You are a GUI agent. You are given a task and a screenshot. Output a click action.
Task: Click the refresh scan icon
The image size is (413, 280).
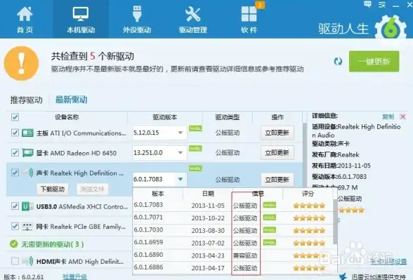pos(338,62)
